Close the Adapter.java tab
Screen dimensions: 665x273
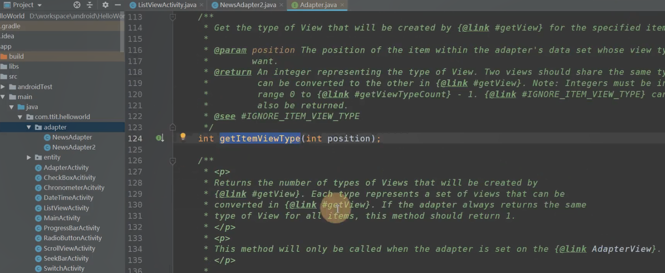(x=342, y=5)
